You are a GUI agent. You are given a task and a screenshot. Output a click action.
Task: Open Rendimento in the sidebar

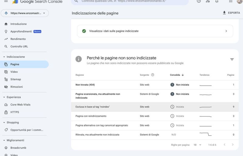(18, 39)
